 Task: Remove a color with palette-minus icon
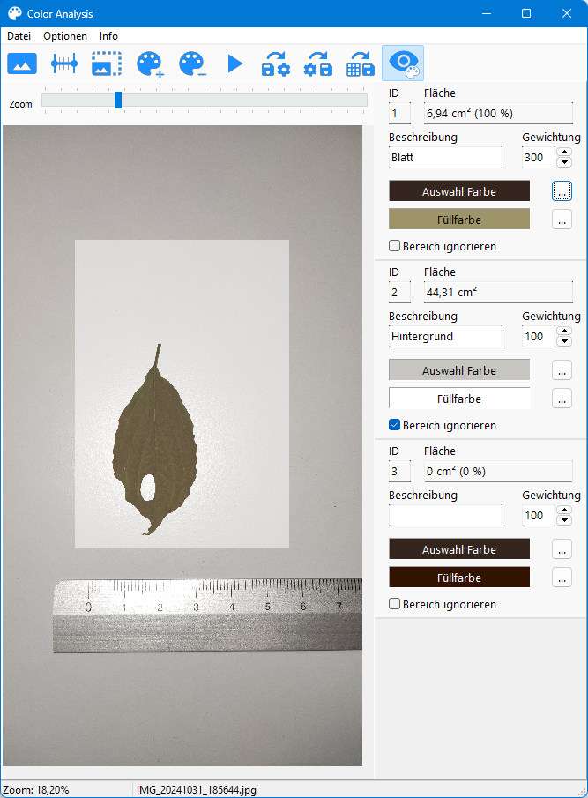[192, 63]
